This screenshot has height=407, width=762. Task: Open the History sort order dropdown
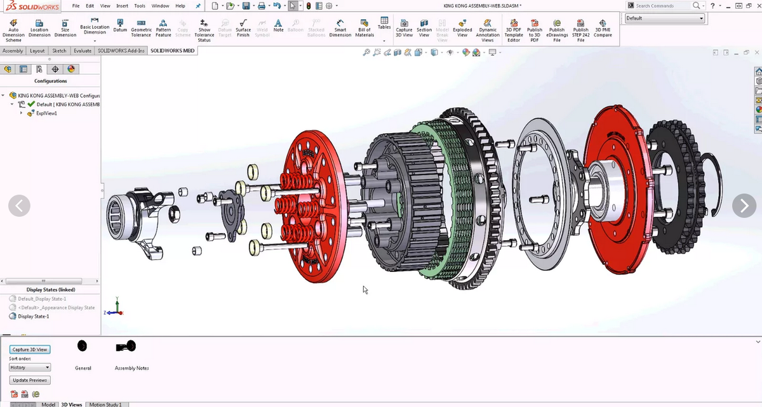(x=30, y=367)
